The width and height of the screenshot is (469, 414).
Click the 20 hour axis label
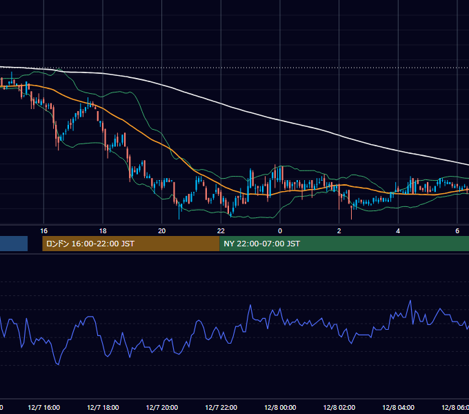162,231
